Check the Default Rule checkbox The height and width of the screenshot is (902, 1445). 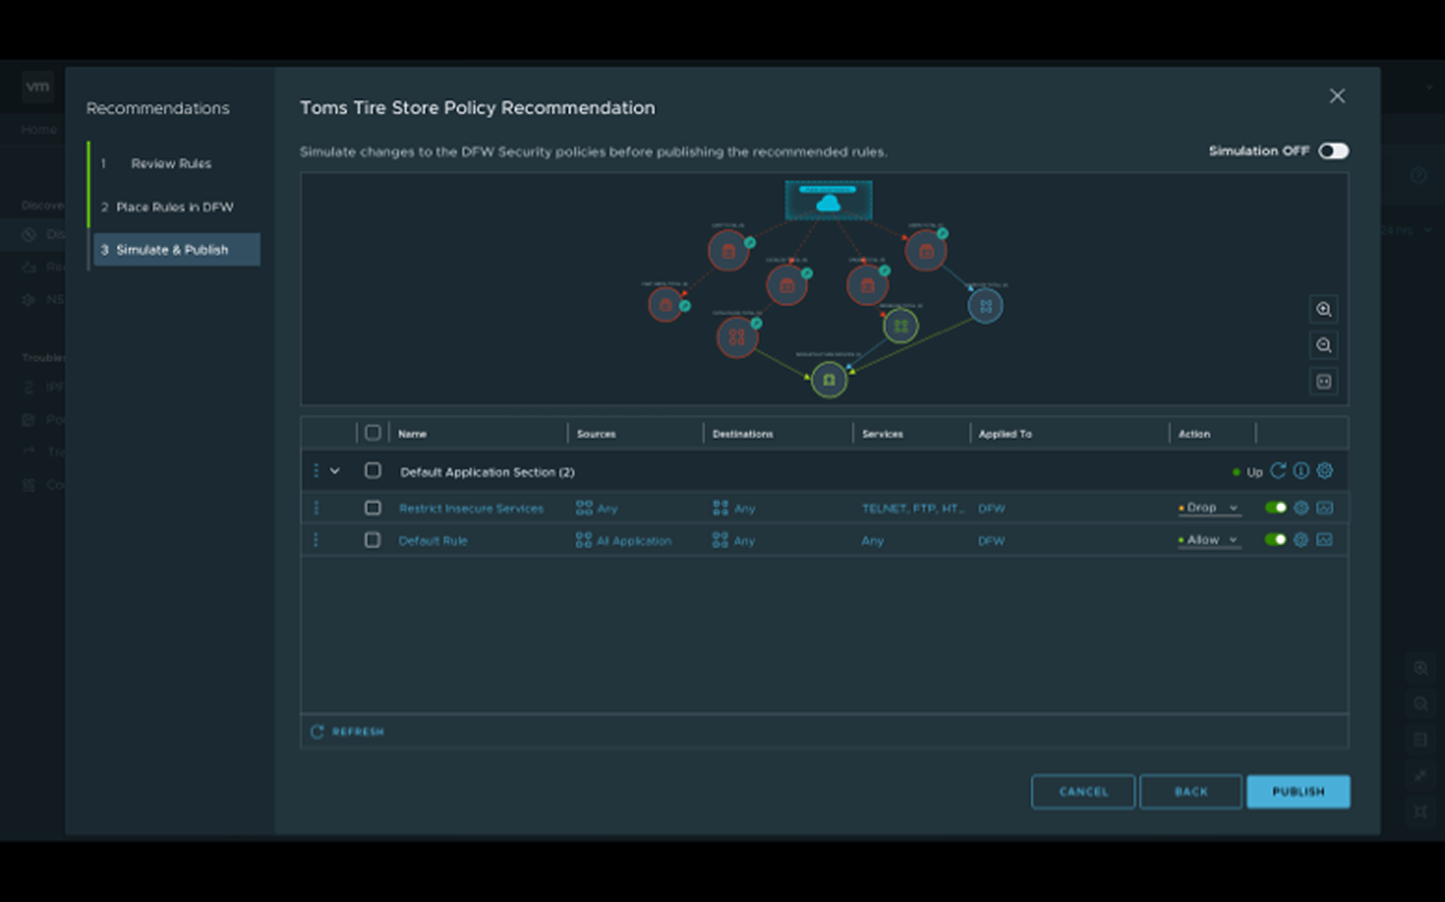(373, 540)
